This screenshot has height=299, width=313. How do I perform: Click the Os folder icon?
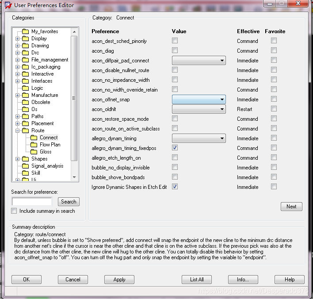25,109
